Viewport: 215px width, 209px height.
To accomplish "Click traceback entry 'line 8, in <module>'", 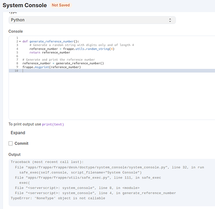I will [x=77, y=188].
